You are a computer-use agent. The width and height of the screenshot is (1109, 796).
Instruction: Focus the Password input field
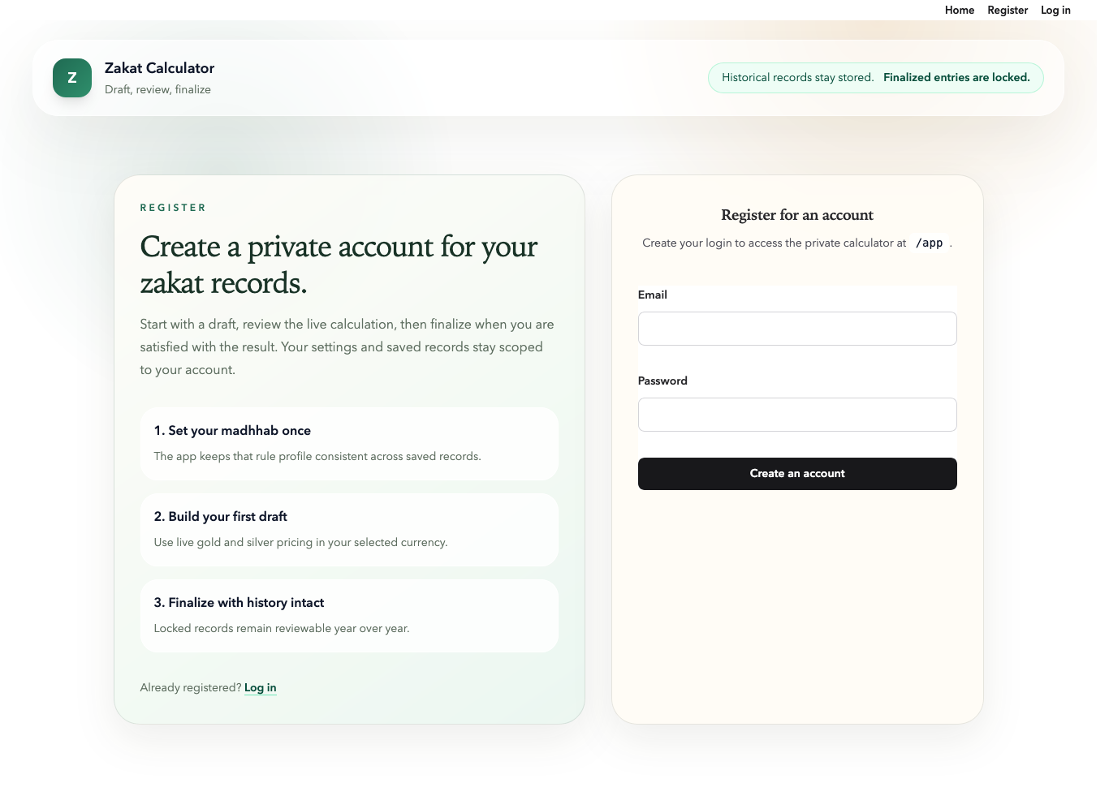click(797, 415)
